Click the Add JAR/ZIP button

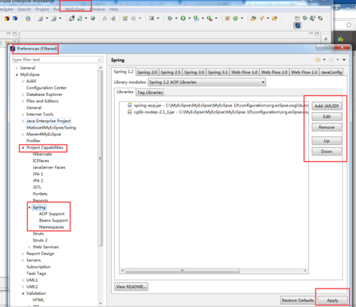point(327,106)
